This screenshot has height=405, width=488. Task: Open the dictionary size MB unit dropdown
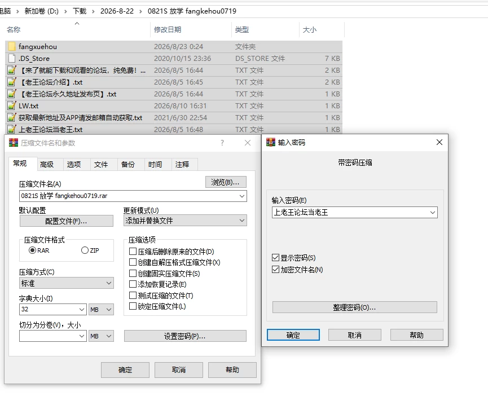tap(101, 310)
